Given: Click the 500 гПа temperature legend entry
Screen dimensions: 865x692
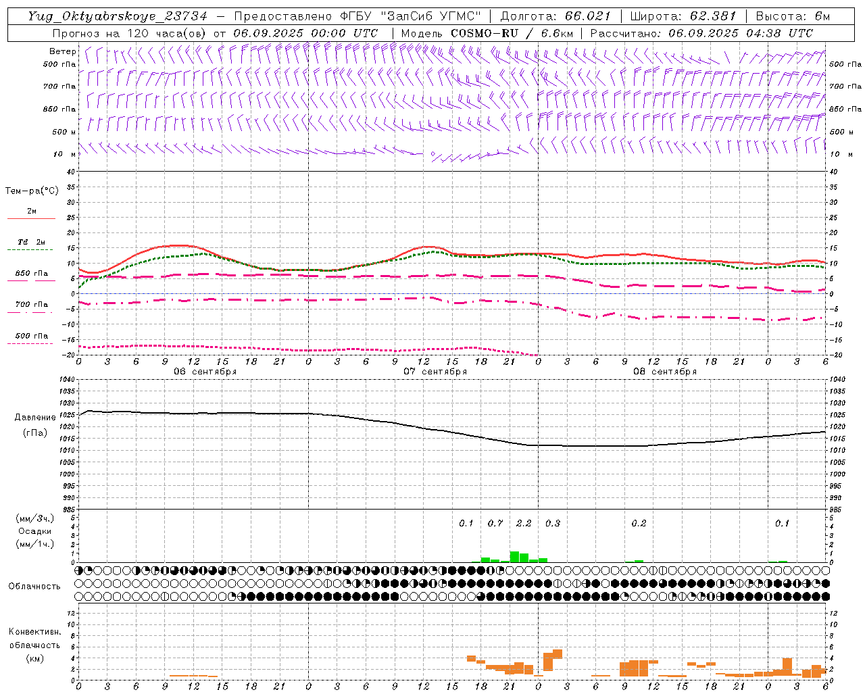Looking at the screenshot, I should point(31,336).
